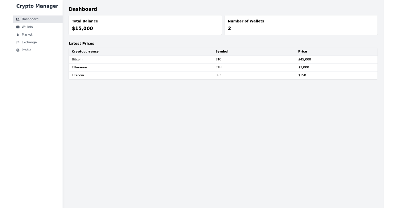397x208 pixels.
Task: Open Market via the Bitcoin icon
Action: coord(18,35)
